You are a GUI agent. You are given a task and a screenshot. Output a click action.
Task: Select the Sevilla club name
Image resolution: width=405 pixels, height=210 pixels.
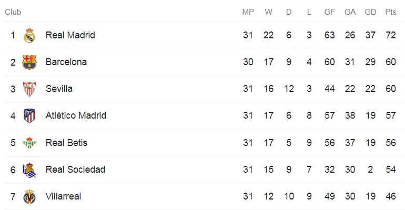click(59, 89)
